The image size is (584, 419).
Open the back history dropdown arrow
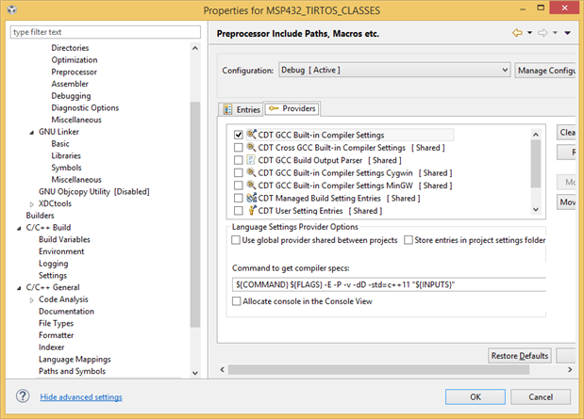(529, 33)
